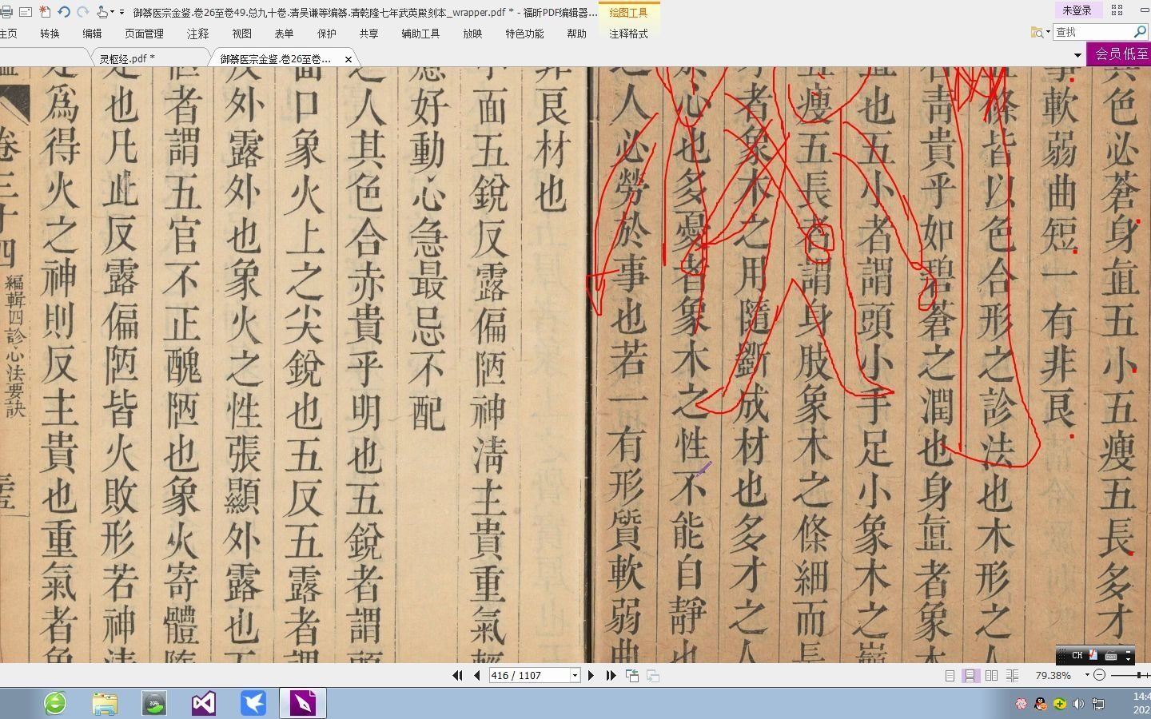Viewport: 1151px width, 719px height.
Task: Select the 注释格式 ribbon tab
Action: (x=628, y=34)
